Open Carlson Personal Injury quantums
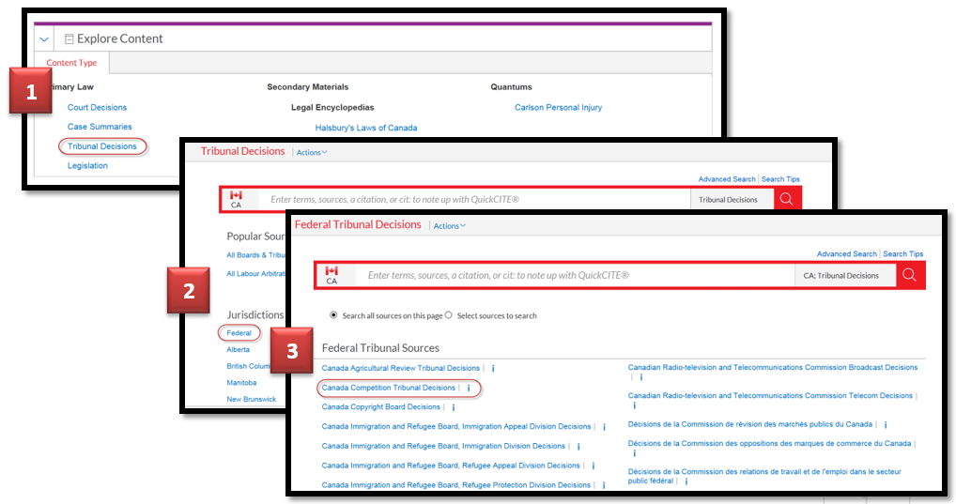This screenshot has height=504, width=956. coord(558,107)
